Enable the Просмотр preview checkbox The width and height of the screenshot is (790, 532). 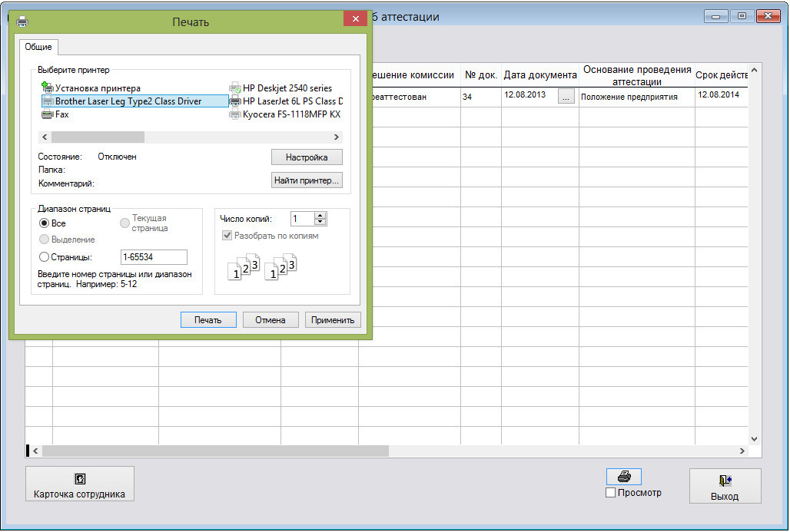pos(611,493)
